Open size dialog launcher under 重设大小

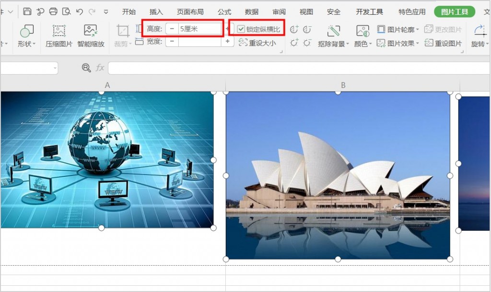[281, 52]
